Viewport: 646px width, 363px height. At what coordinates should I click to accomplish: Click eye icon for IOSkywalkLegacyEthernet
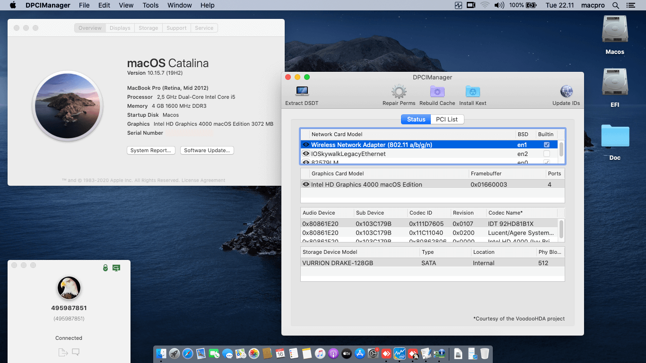click(306, 154)
